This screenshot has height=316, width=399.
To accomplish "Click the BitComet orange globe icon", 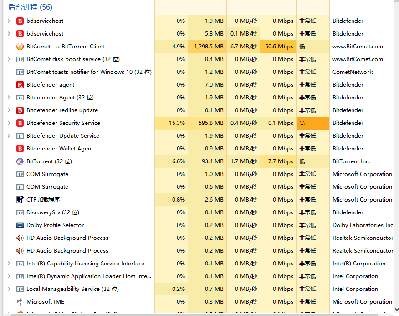I will point(20,47).
